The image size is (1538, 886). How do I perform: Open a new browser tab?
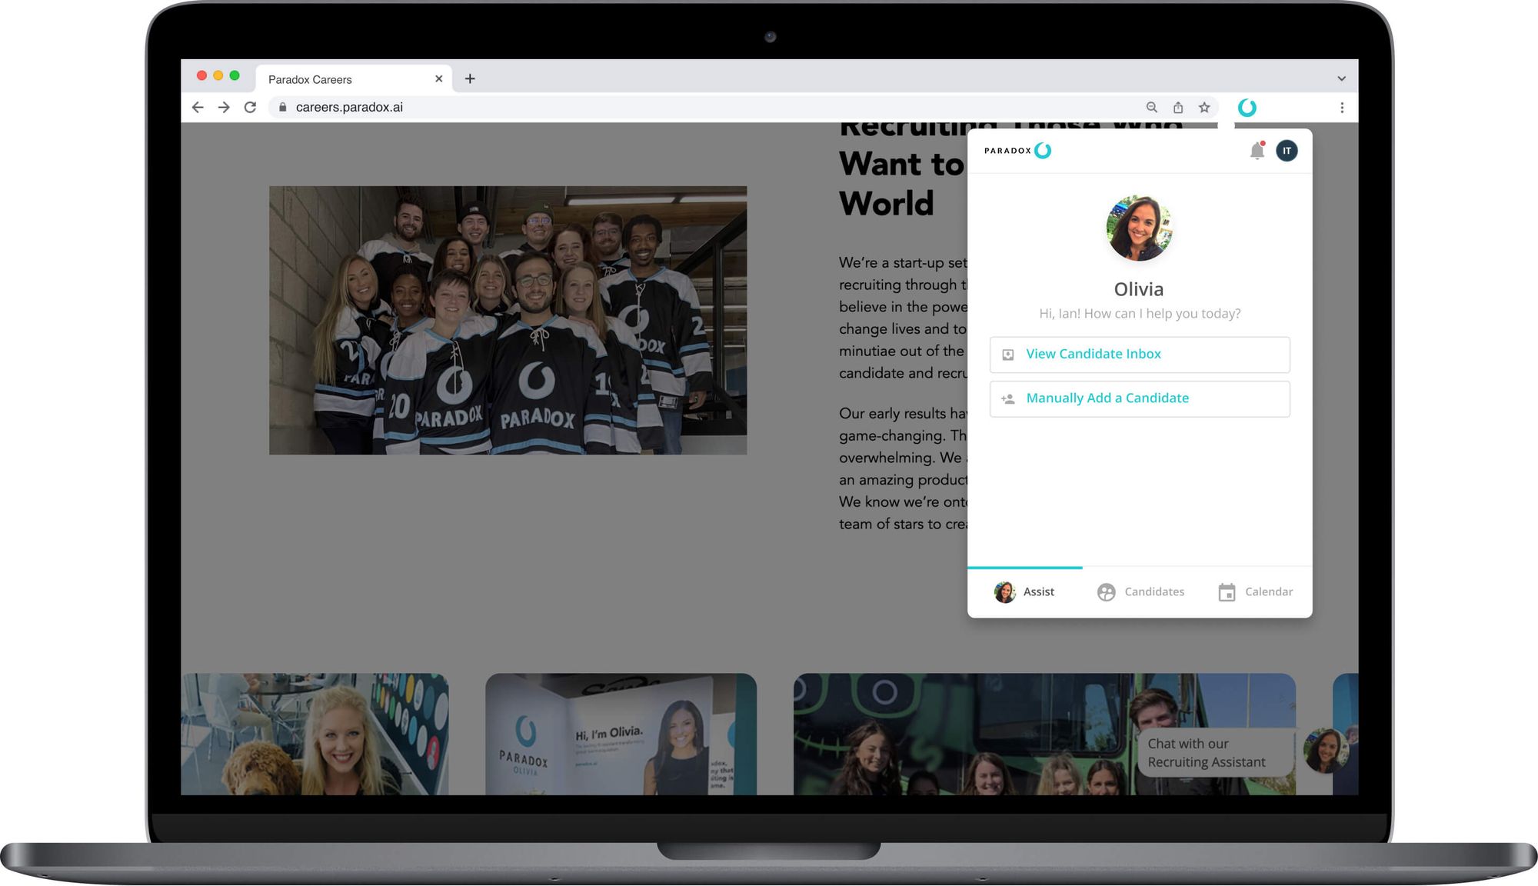pos(470,78)
